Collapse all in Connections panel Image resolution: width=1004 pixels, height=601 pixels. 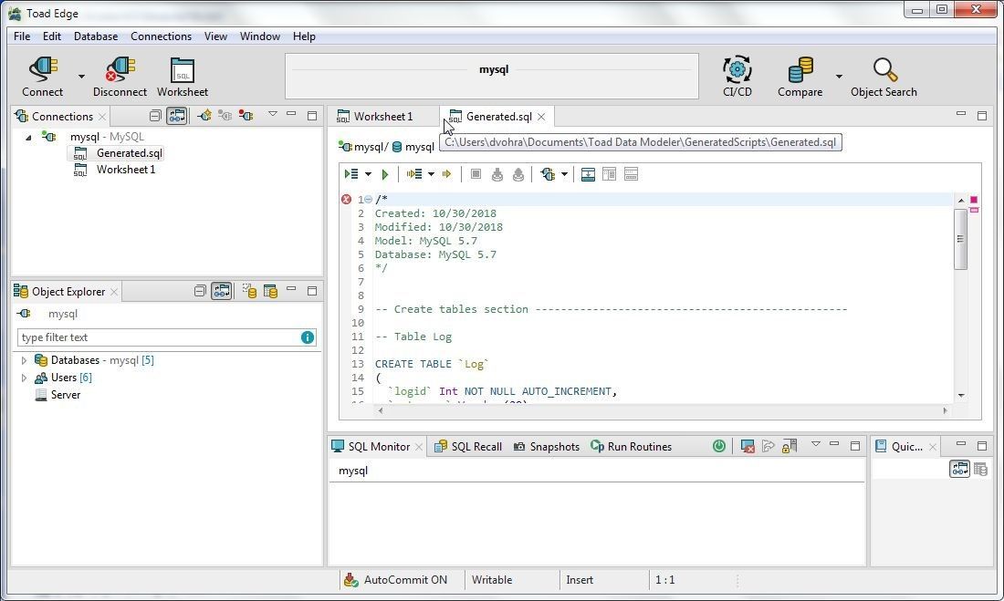coord(155,116)
